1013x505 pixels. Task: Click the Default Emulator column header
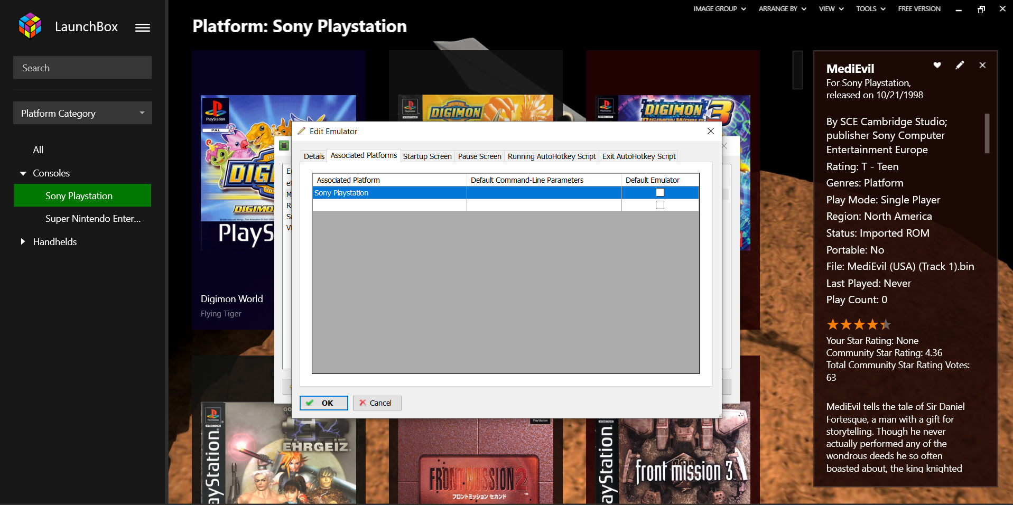[660, 180]
